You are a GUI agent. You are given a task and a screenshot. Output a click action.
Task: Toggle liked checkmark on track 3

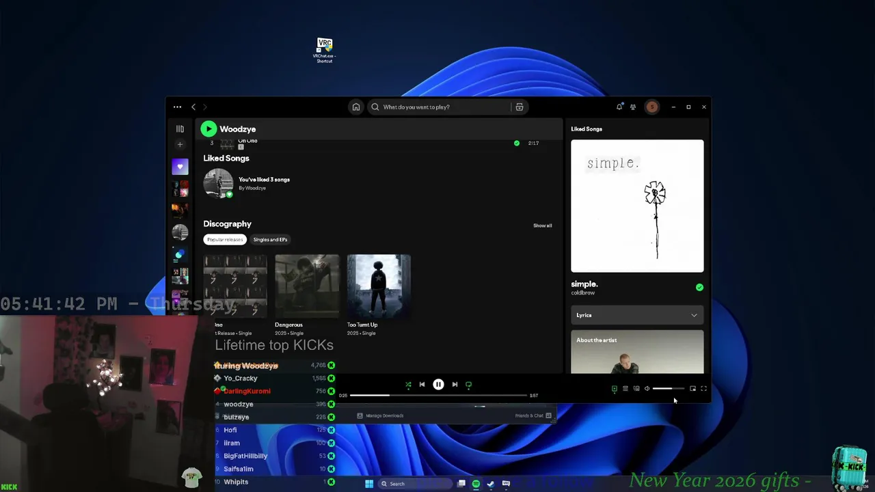click(516, 143)
